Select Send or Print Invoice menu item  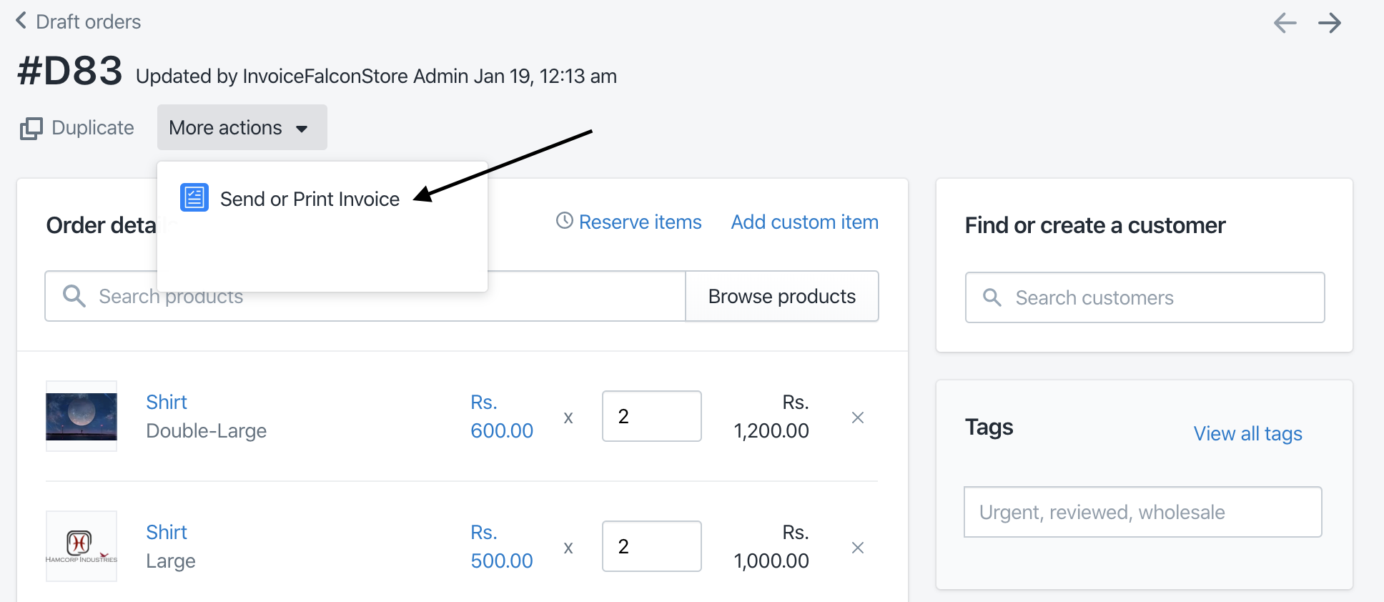tap(310, 199)
